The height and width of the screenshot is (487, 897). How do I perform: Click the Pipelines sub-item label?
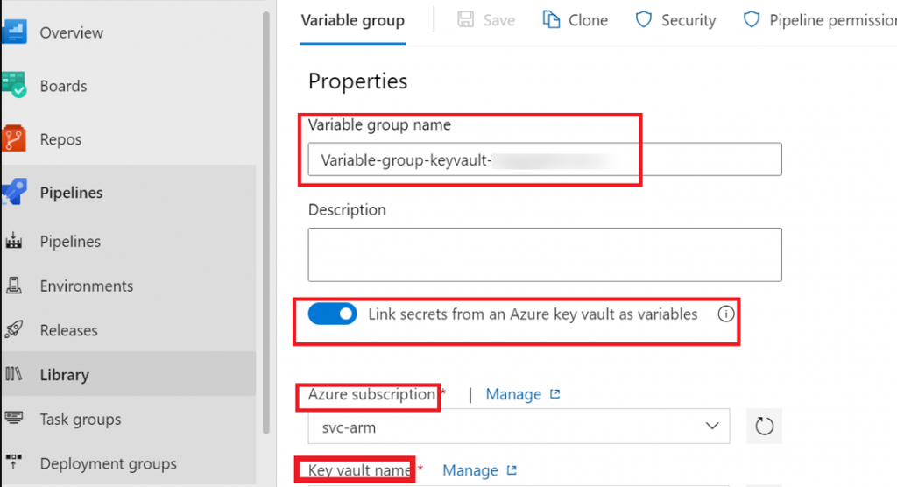point(70,242)
